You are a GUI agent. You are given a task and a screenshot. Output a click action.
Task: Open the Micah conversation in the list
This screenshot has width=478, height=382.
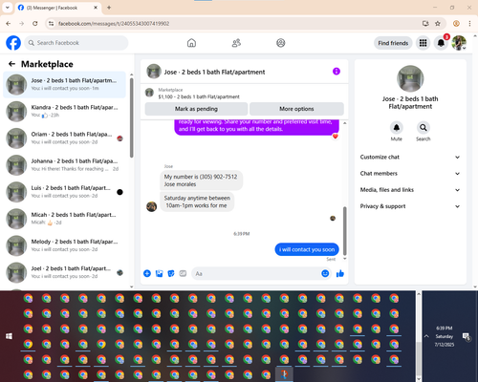pyautogui.click(x=64, y=219)
